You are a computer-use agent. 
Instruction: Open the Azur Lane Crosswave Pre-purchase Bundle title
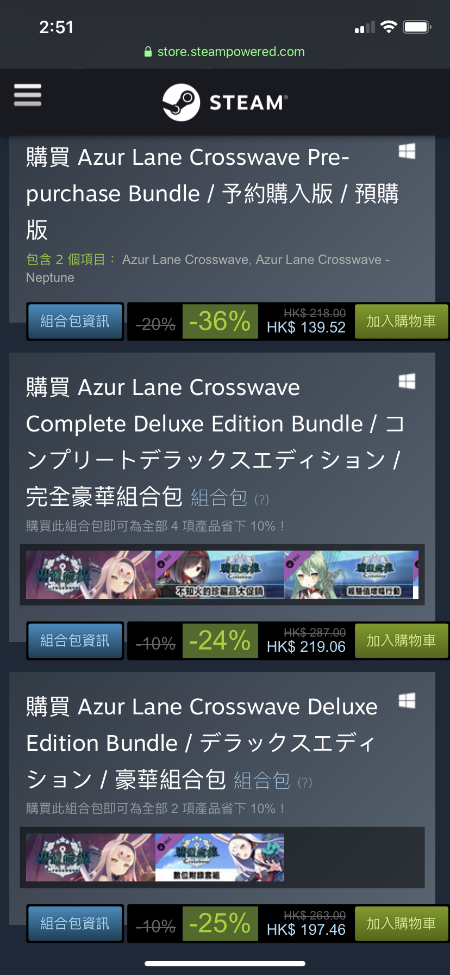coord(212,193)
